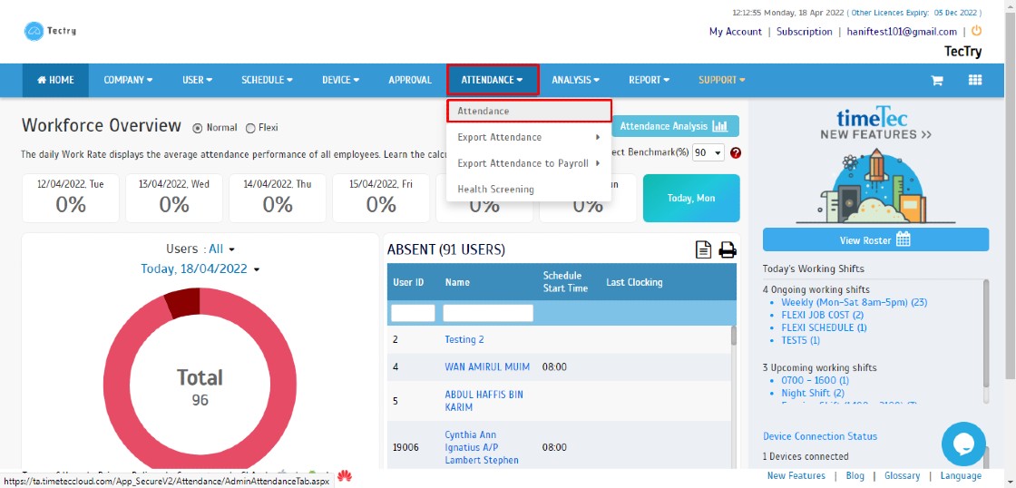Screen dimensions: 1016x488
Task: Open the Testing 2 user link
Action: pos(464,339)
